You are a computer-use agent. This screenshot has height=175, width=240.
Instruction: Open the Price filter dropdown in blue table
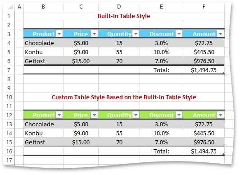[94, 33]
